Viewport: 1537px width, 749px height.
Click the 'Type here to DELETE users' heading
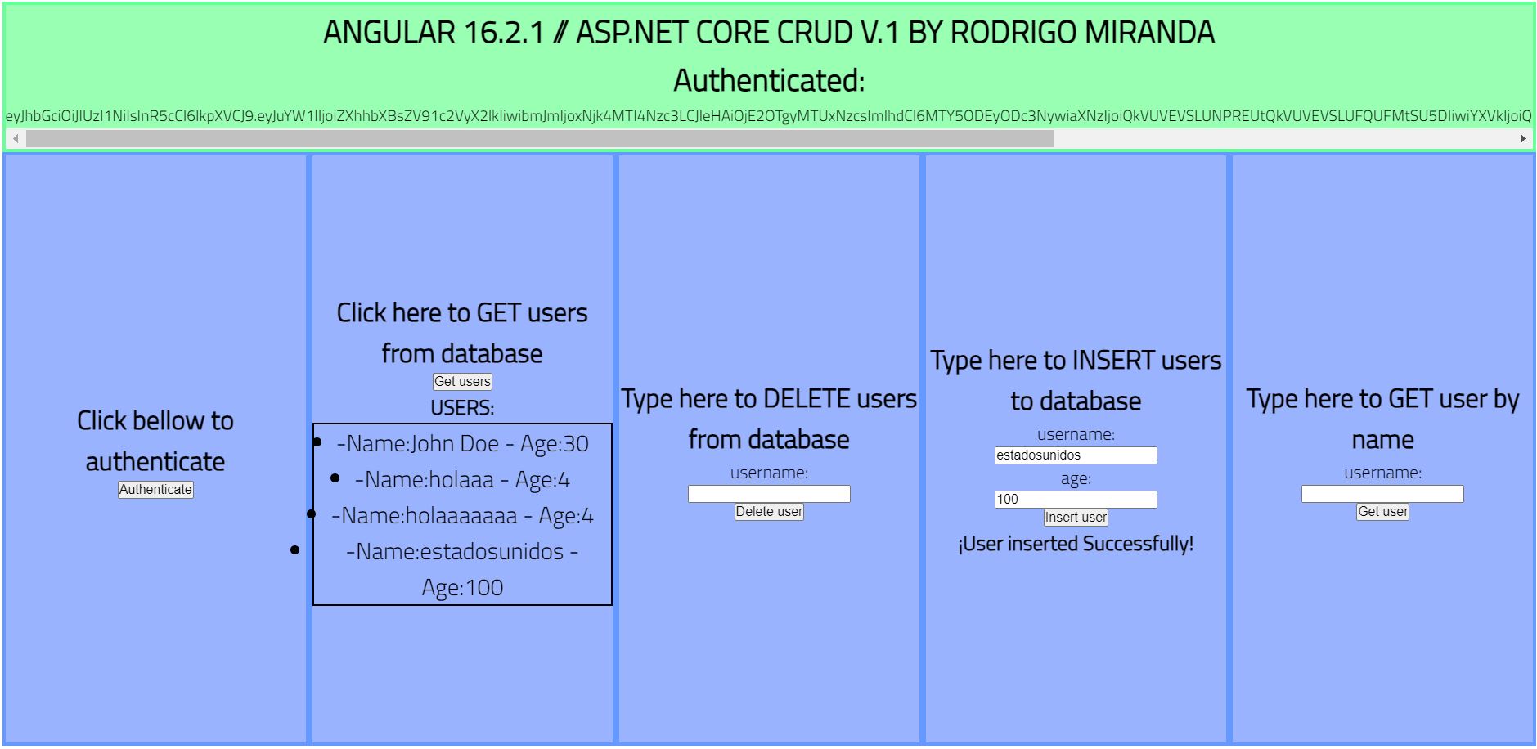(769, 419)
